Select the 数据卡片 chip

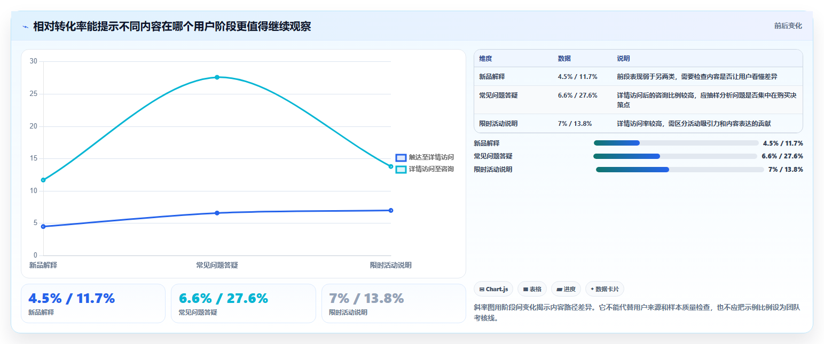point(605,289)
